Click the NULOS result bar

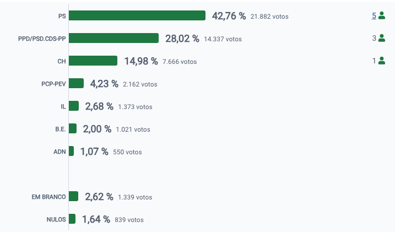72,219
